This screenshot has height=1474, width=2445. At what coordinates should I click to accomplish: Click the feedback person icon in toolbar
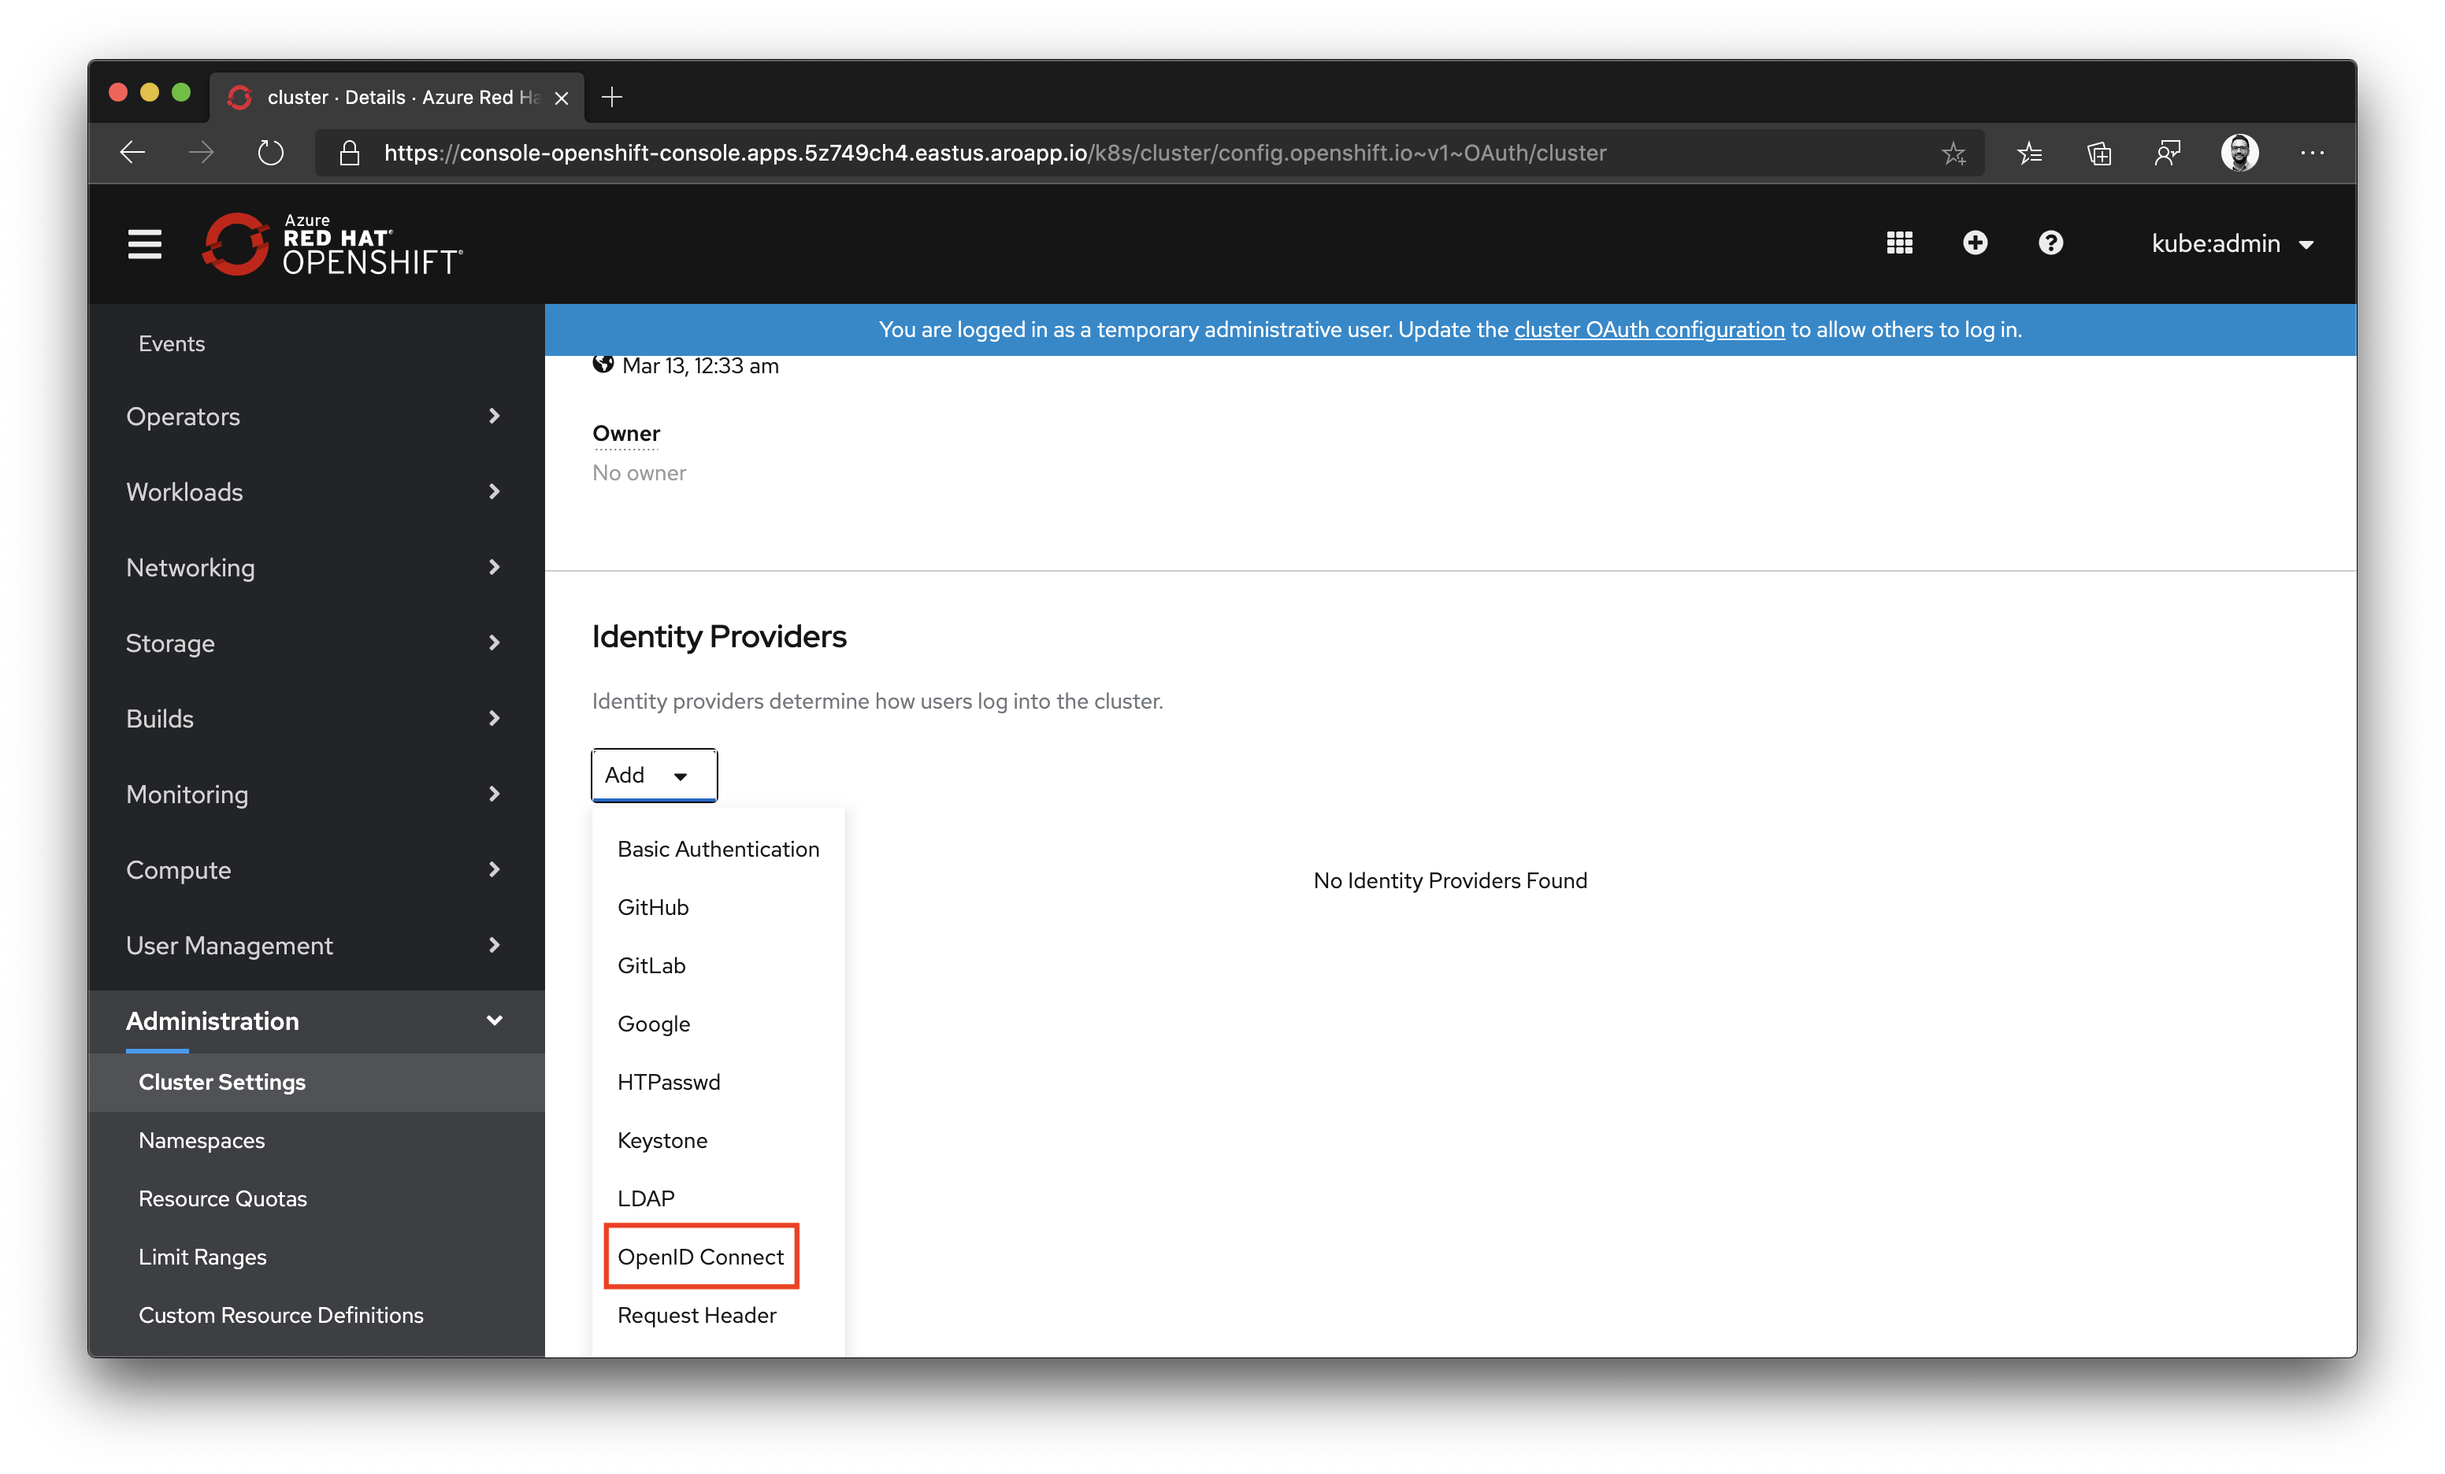coord(2169,153)
